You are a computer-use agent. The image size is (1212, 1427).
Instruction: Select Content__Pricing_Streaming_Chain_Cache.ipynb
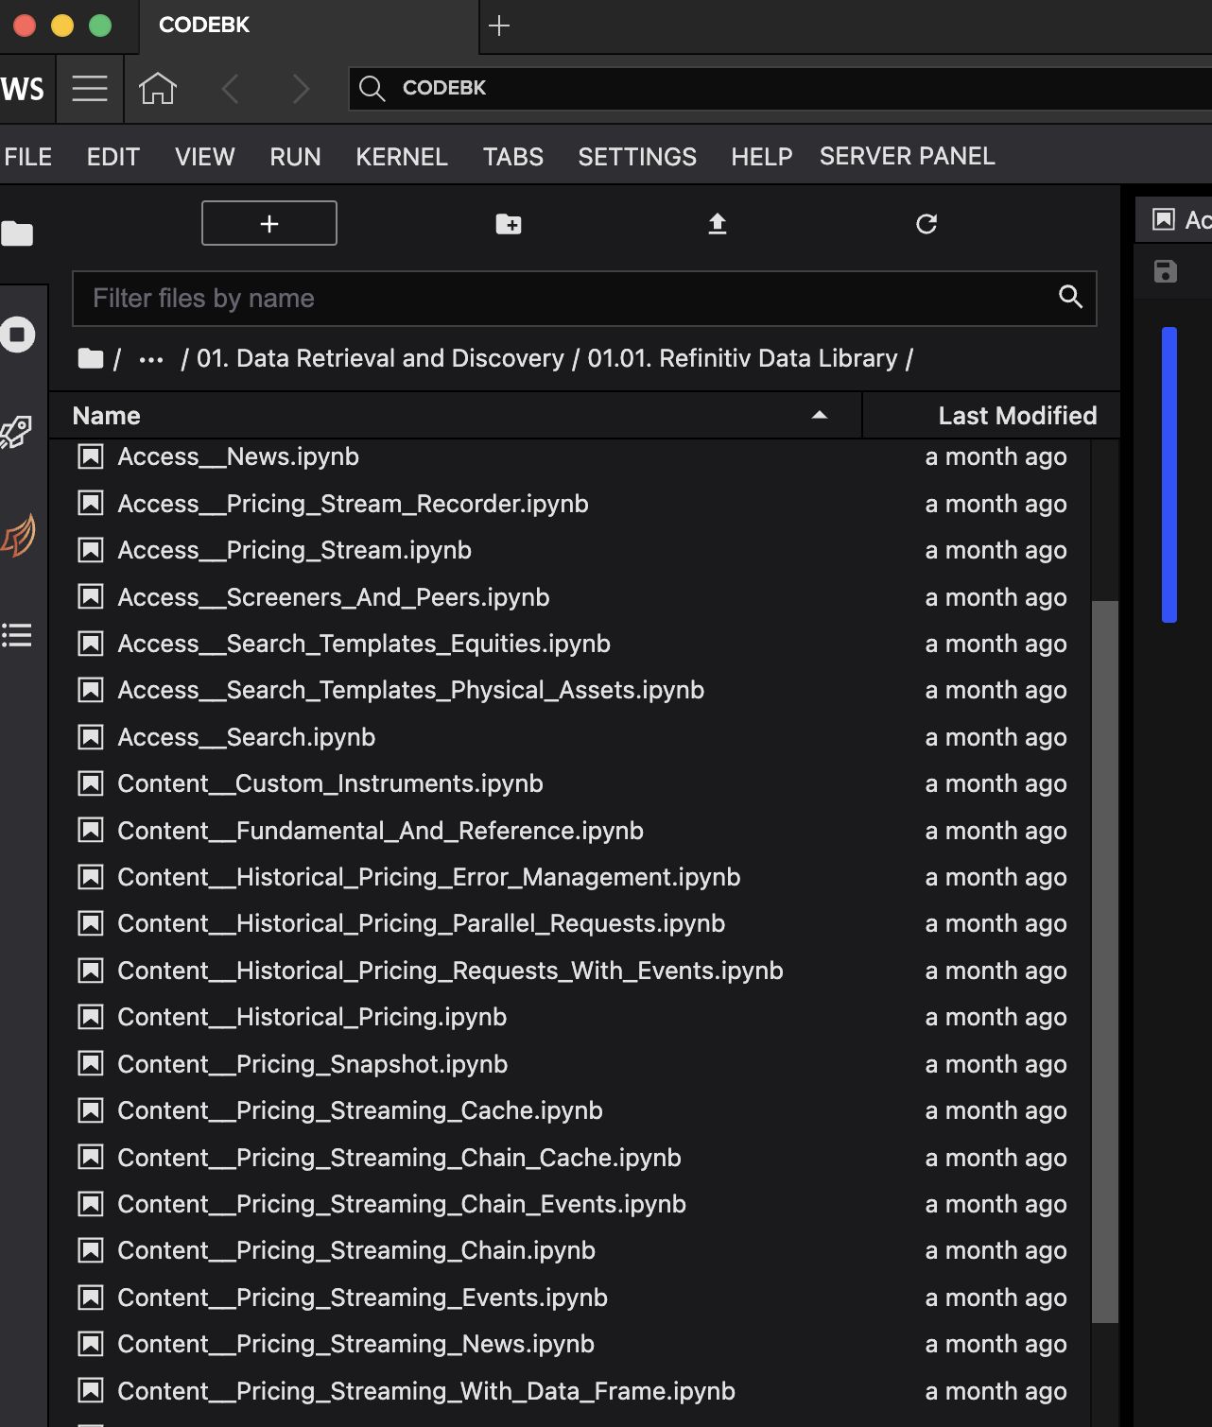583,1158
